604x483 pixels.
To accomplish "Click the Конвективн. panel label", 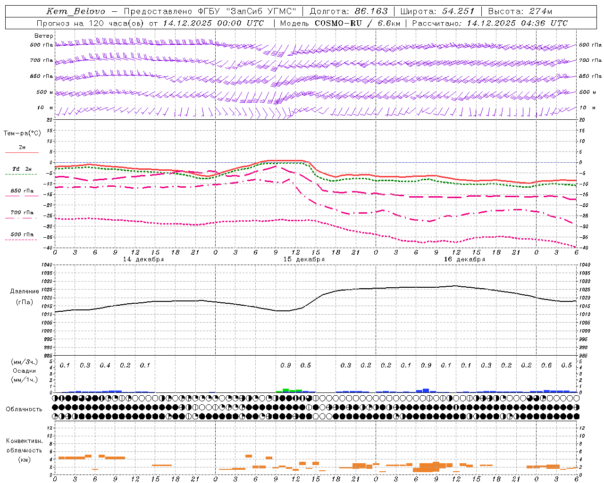I will (25, 441).
